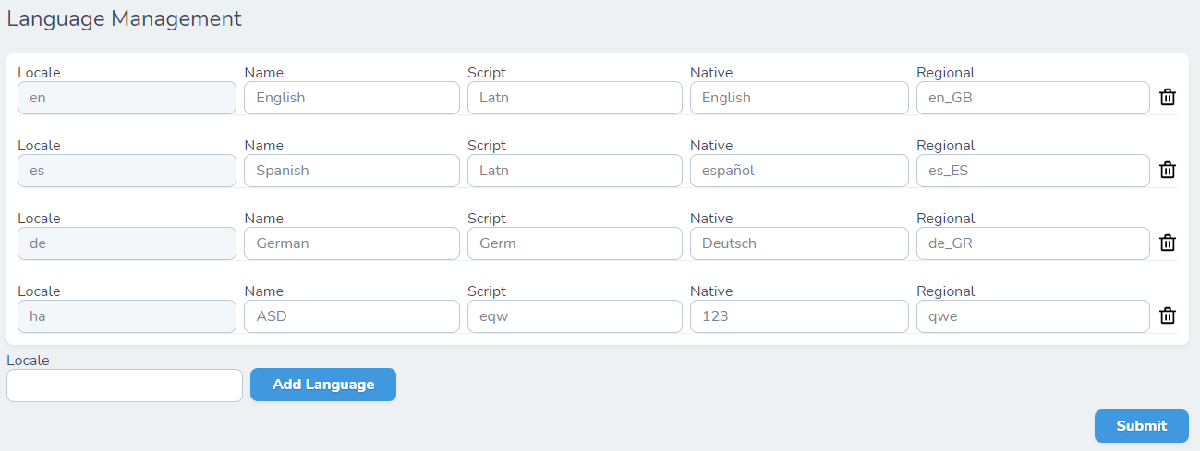
Task: Delete the Spanish language row
Action: click(x=1168, y=170)
